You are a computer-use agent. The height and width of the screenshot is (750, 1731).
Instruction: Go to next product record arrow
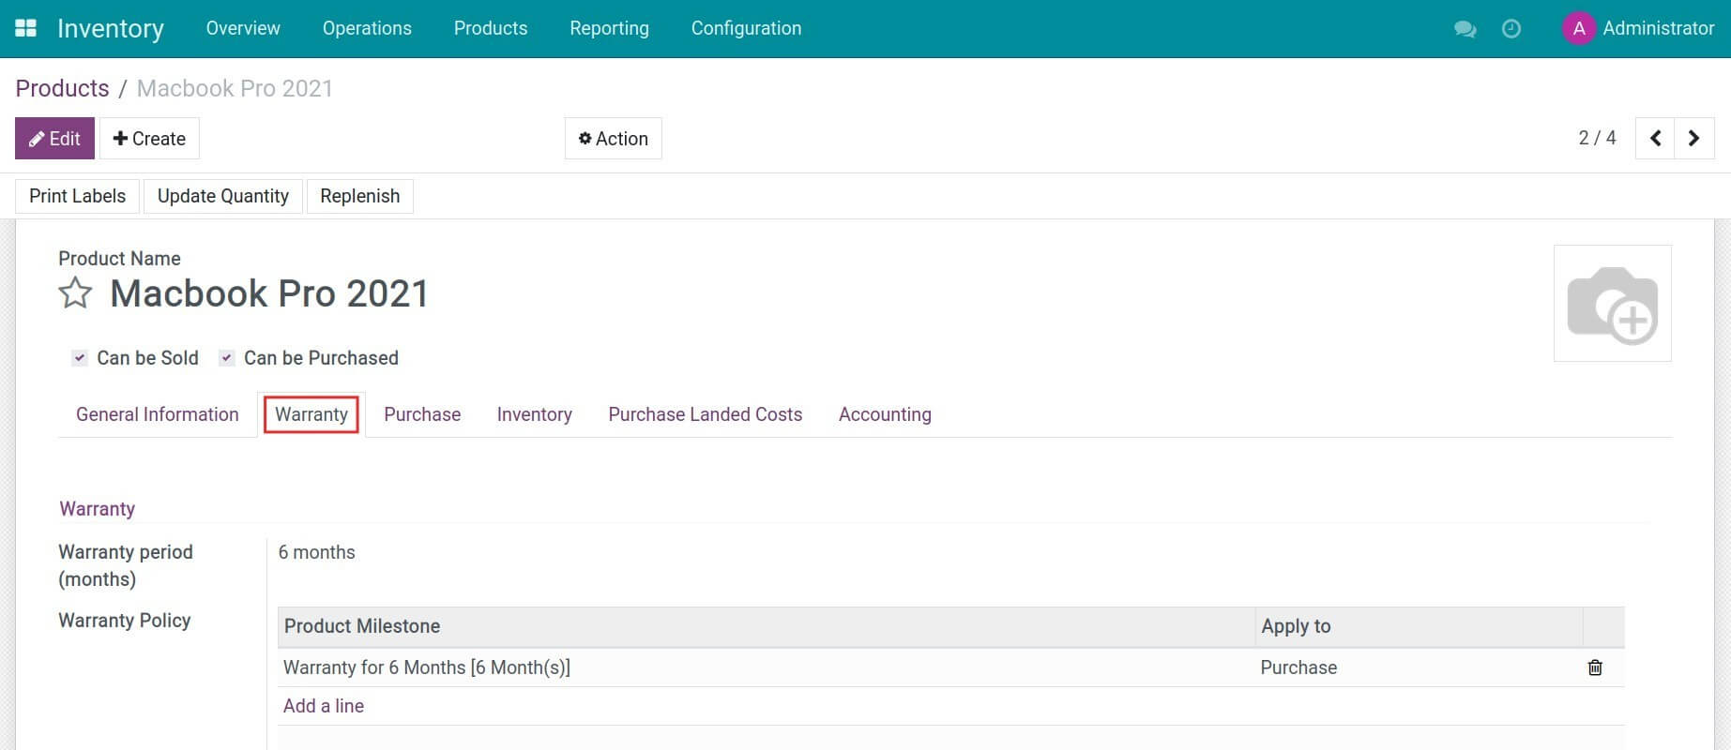[x=1693, y=139]
